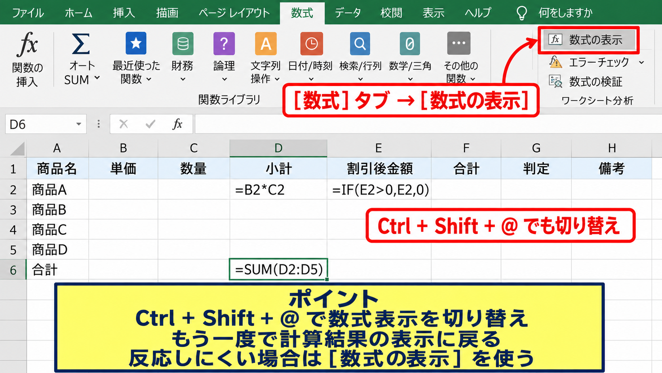Viewport: 662px width, 373px height.
Task: Toggle 数式の表示 formula display
Action: point(589,40)
